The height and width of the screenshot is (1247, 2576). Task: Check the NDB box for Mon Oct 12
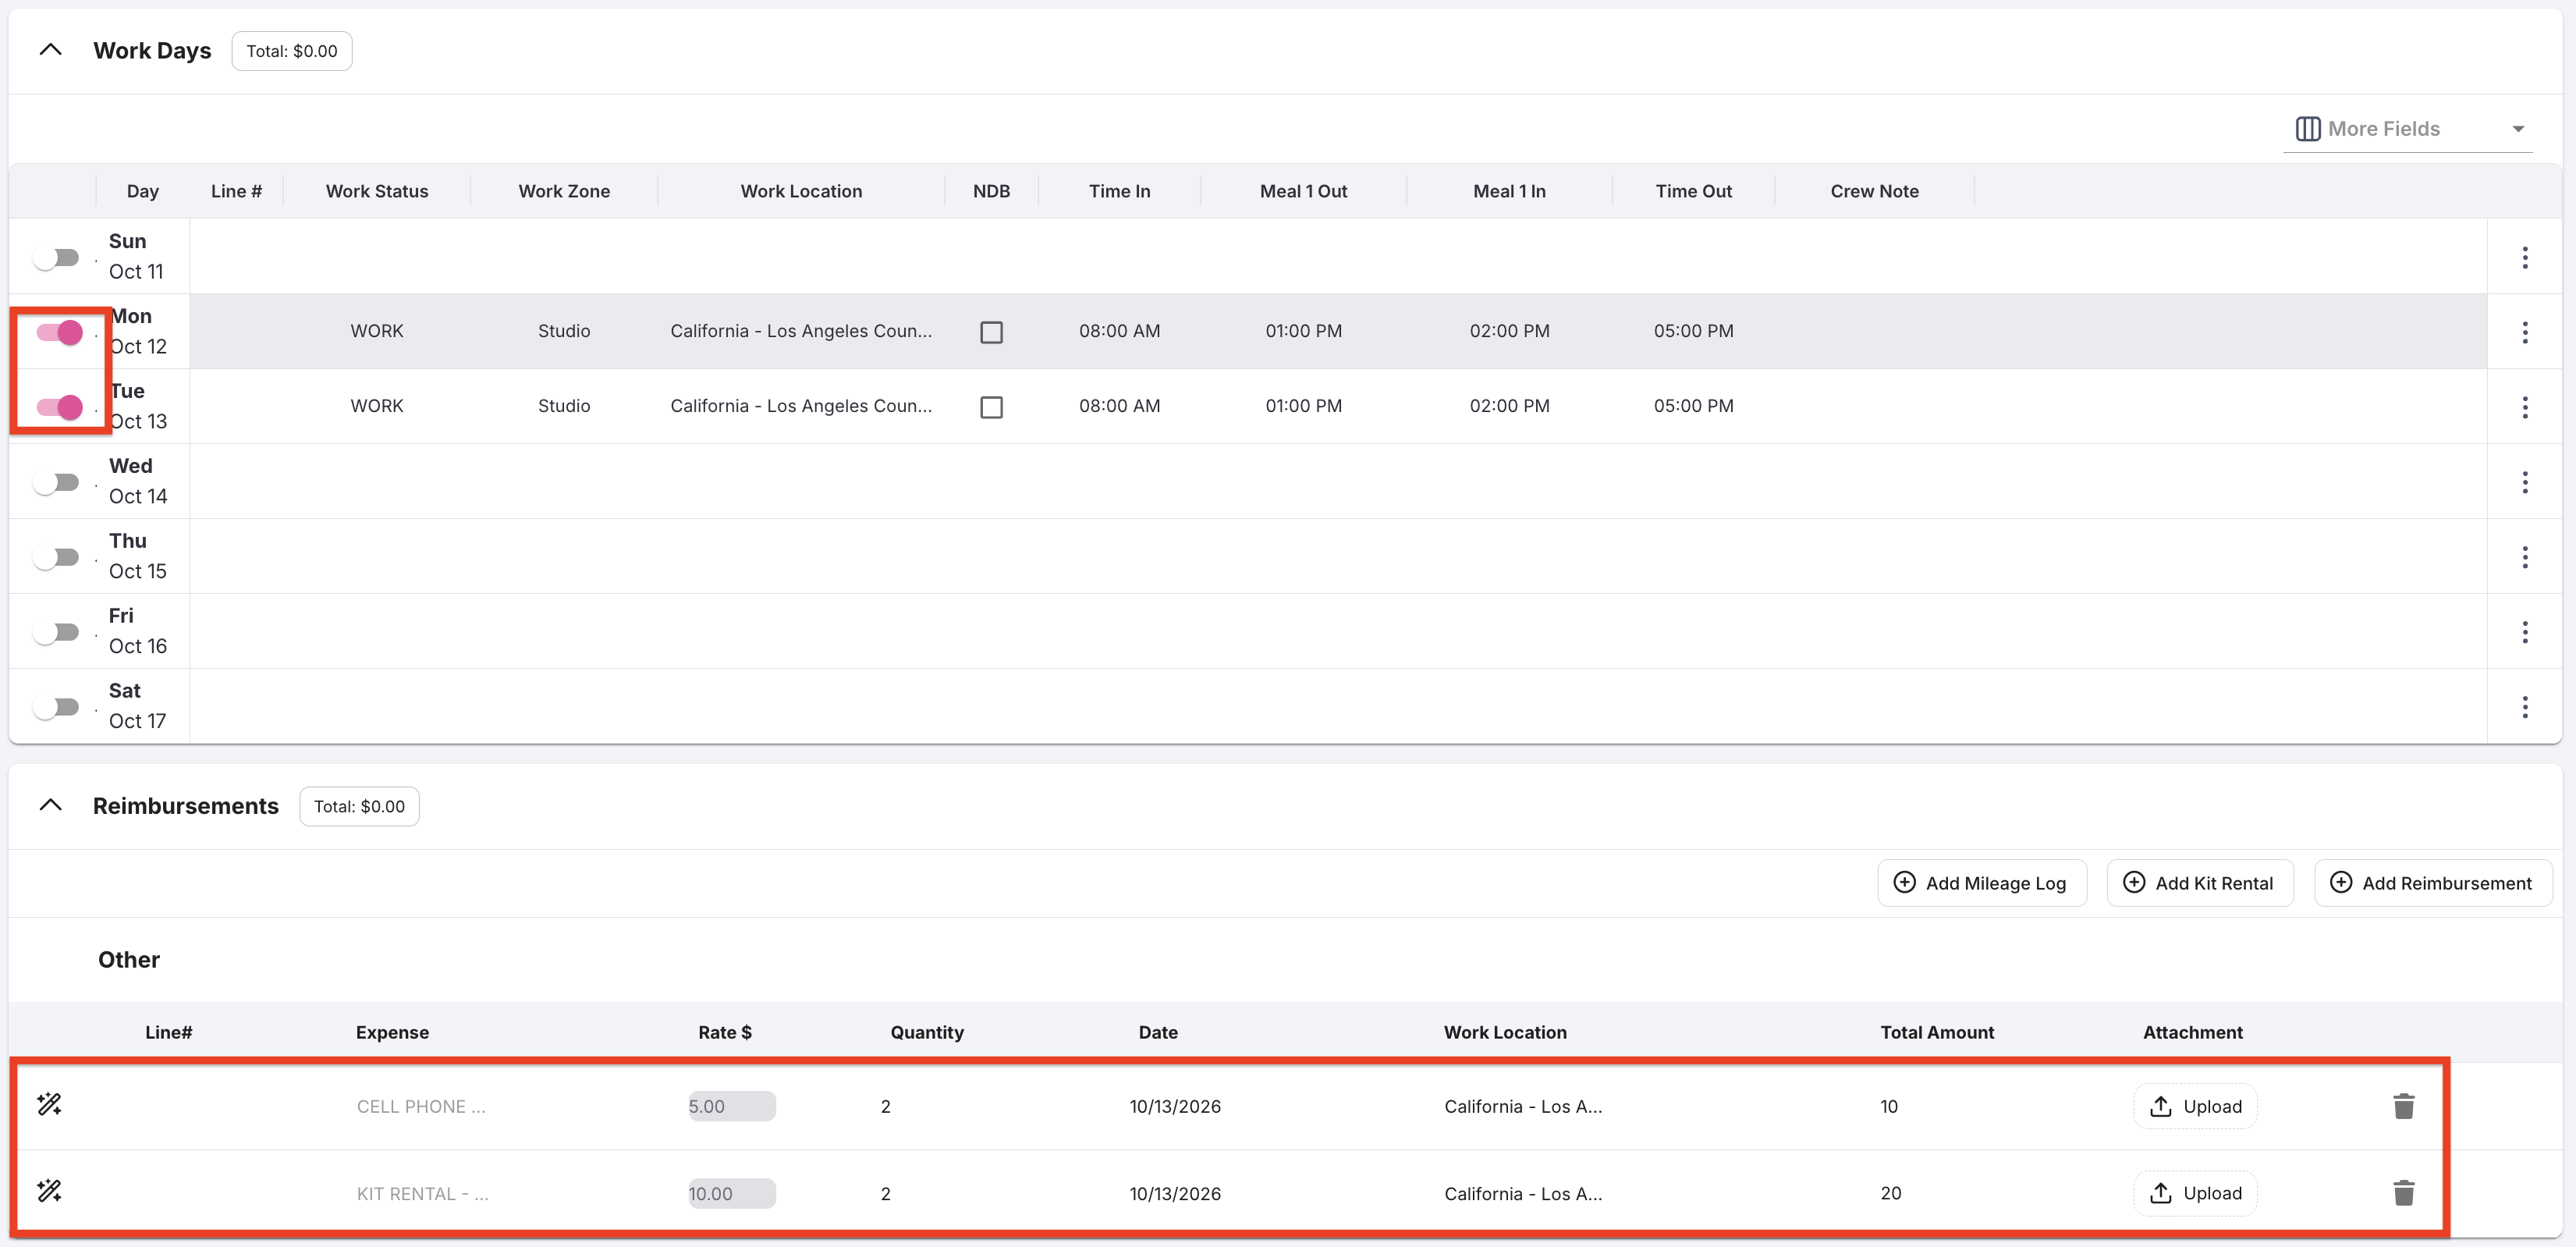991,332
